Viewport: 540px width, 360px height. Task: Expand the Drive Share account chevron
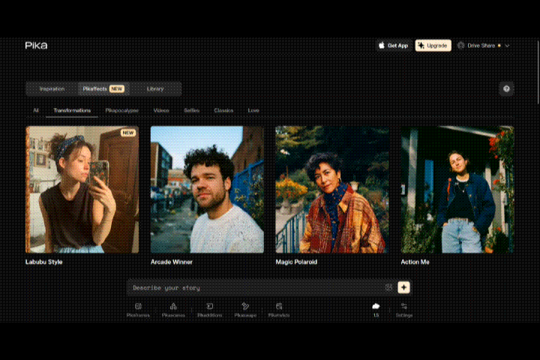pyautogui.click(x=507, y=46)
